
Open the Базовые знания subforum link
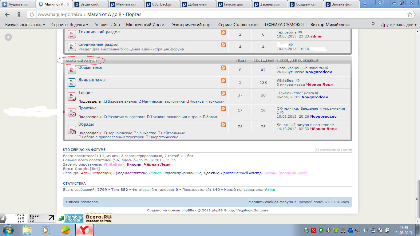tap(122, 101)
